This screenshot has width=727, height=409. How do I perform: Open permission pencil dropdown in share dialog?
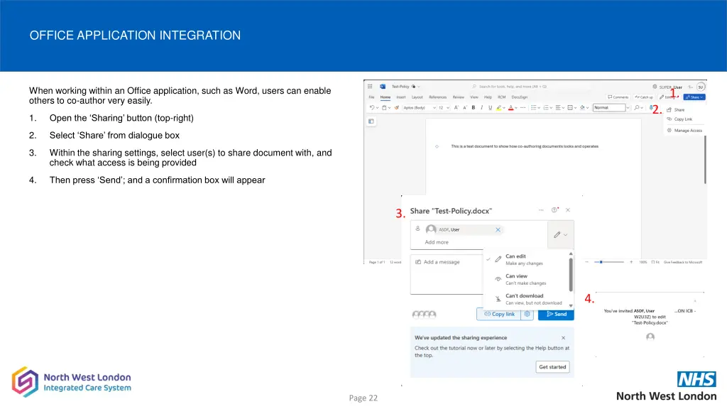coord(561,234)
